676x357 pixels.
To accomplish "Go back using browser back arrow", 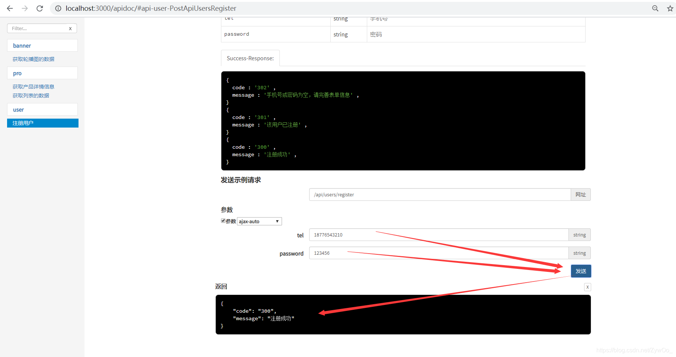I will coord(10,8).
